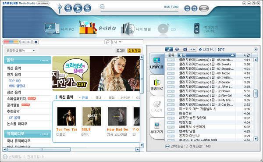Image resolution: width=263 pixels, height=162 pixels.
Task: Toggle repeat playback mode
Action: tap(194, 8)
